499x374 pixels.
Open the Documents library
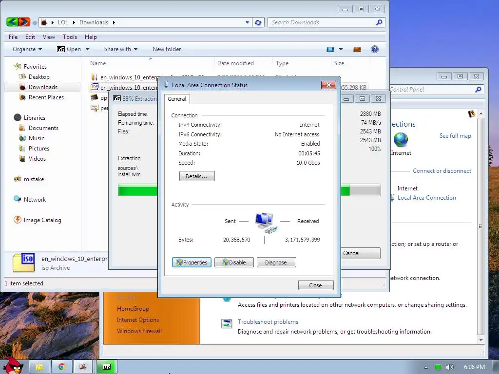[x=43, y=128]
